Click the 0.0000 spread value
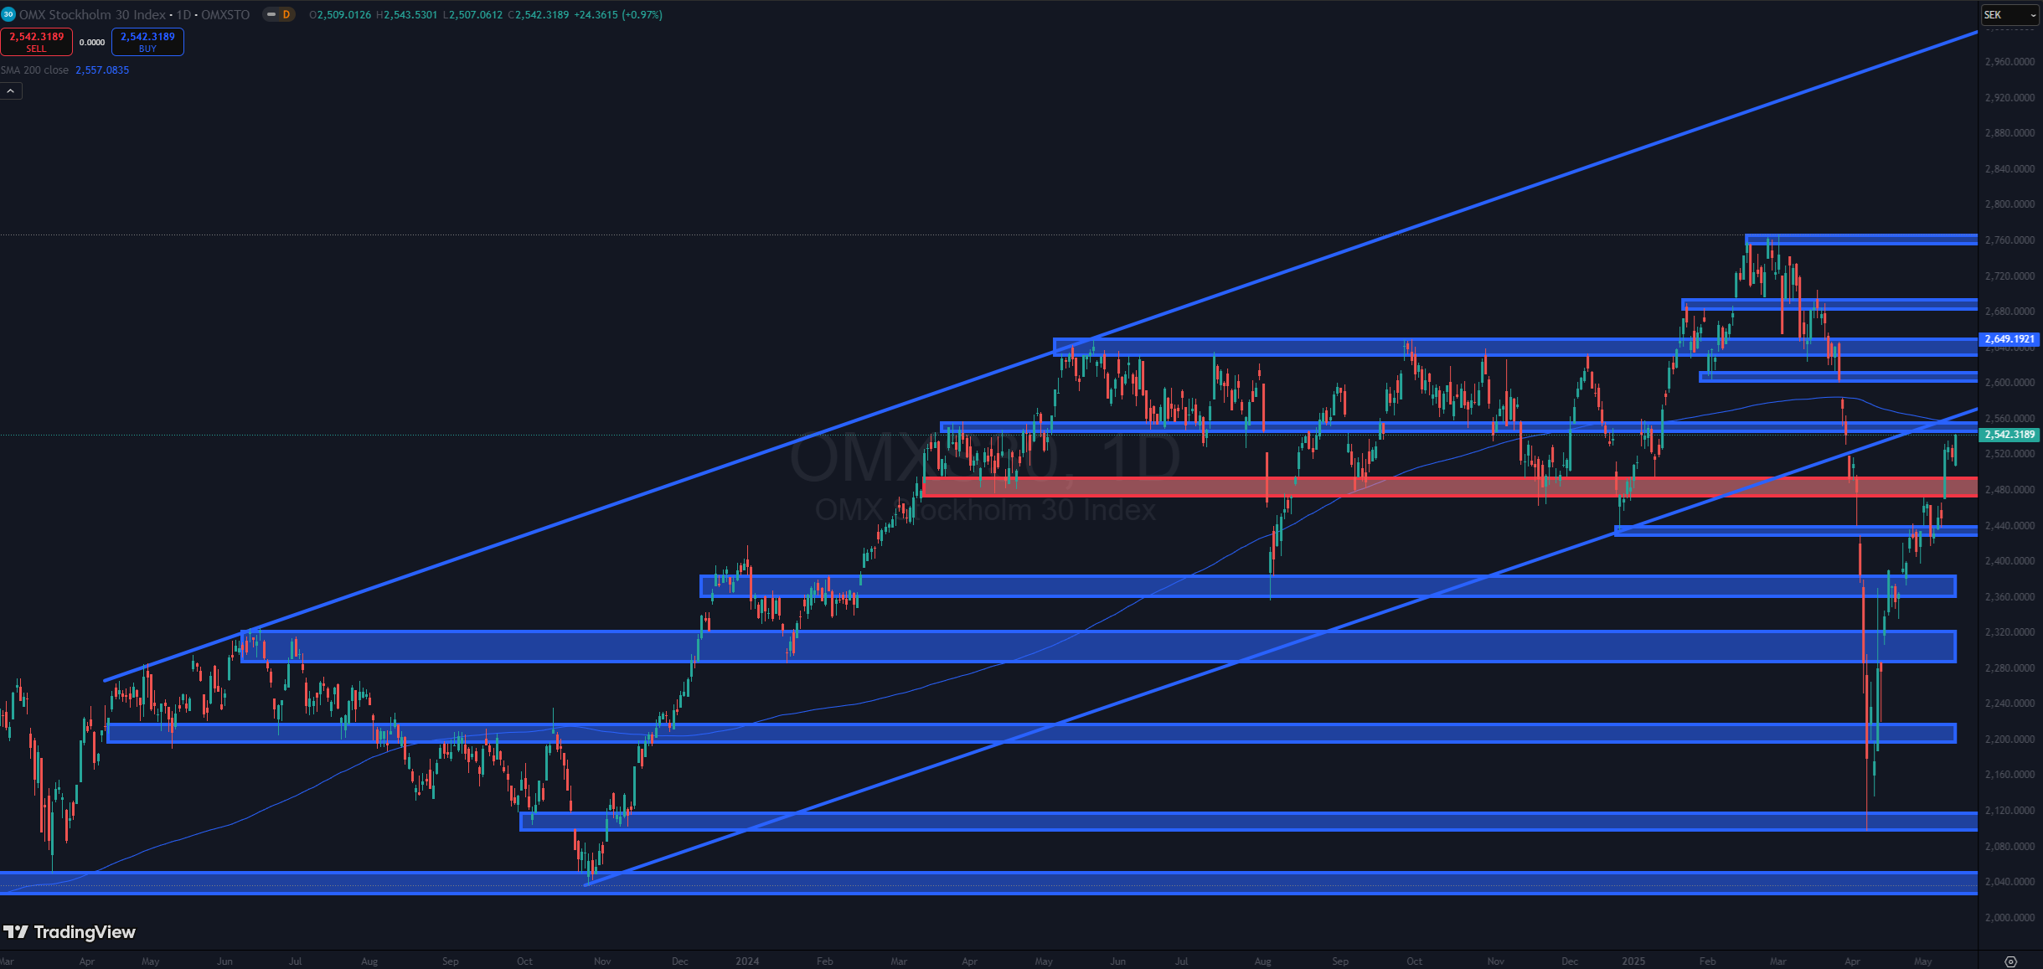This screenshot has height=969, width=2043. coord(92,42)
